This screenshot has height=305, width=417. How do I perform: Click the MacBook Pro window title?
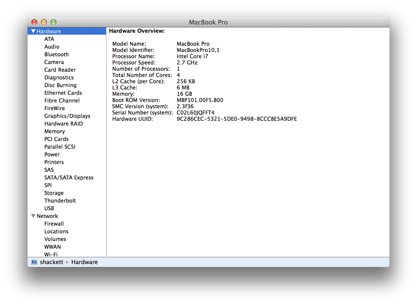[x=208, y=22]
